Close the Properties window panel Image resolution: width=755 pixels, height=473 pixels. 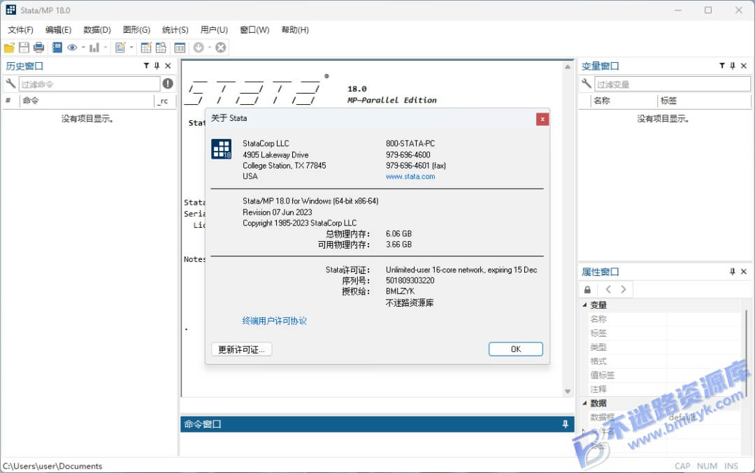pyautogui.click(x=744, y=272)
